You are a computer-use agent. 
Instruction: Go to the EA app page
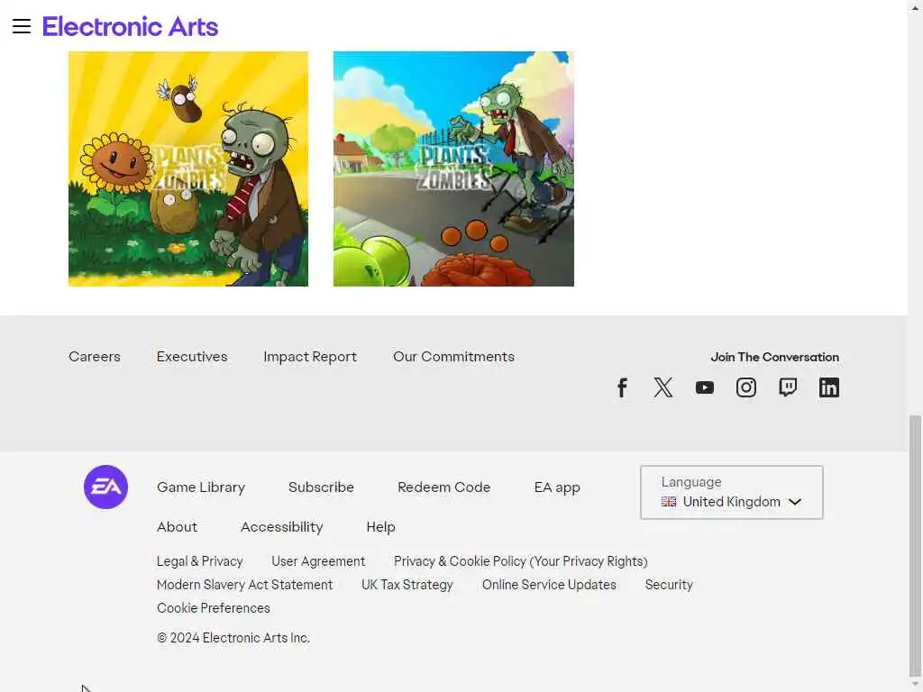coord(557,487)
